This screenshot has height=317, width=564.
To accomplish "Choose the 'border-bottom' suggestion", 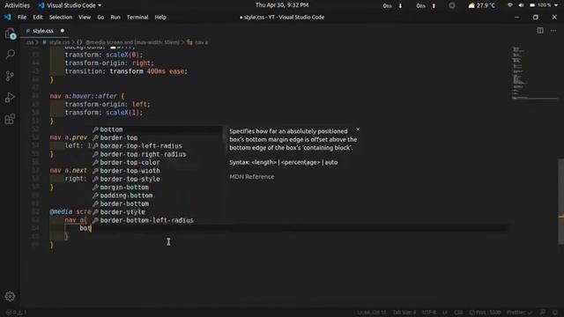I will coord(157,203).
